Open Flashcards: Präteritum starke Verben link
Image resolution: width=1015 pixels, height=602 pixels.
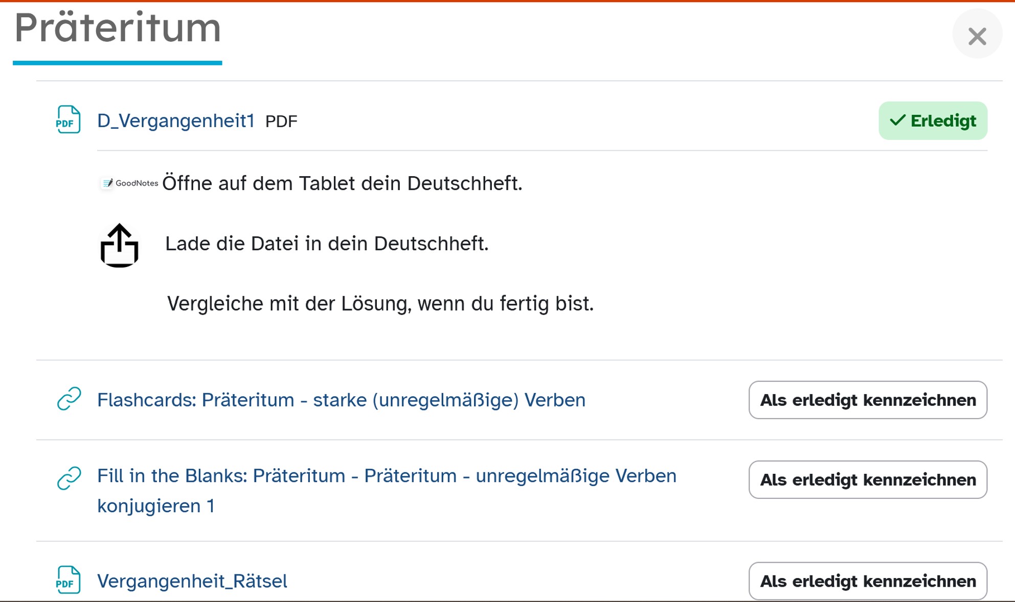coord(341,400)
